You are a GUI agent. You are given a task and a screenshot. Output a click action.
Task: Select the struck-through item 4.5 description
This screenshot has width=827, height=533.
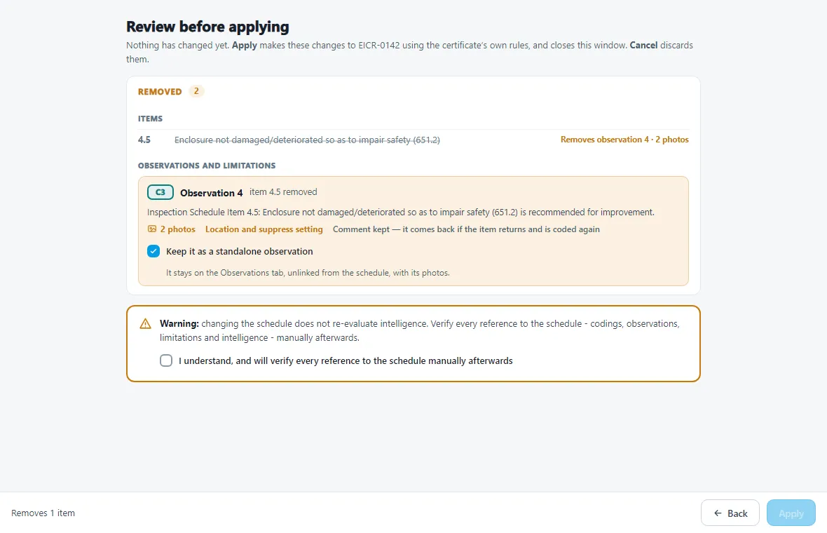click(307, 140)
